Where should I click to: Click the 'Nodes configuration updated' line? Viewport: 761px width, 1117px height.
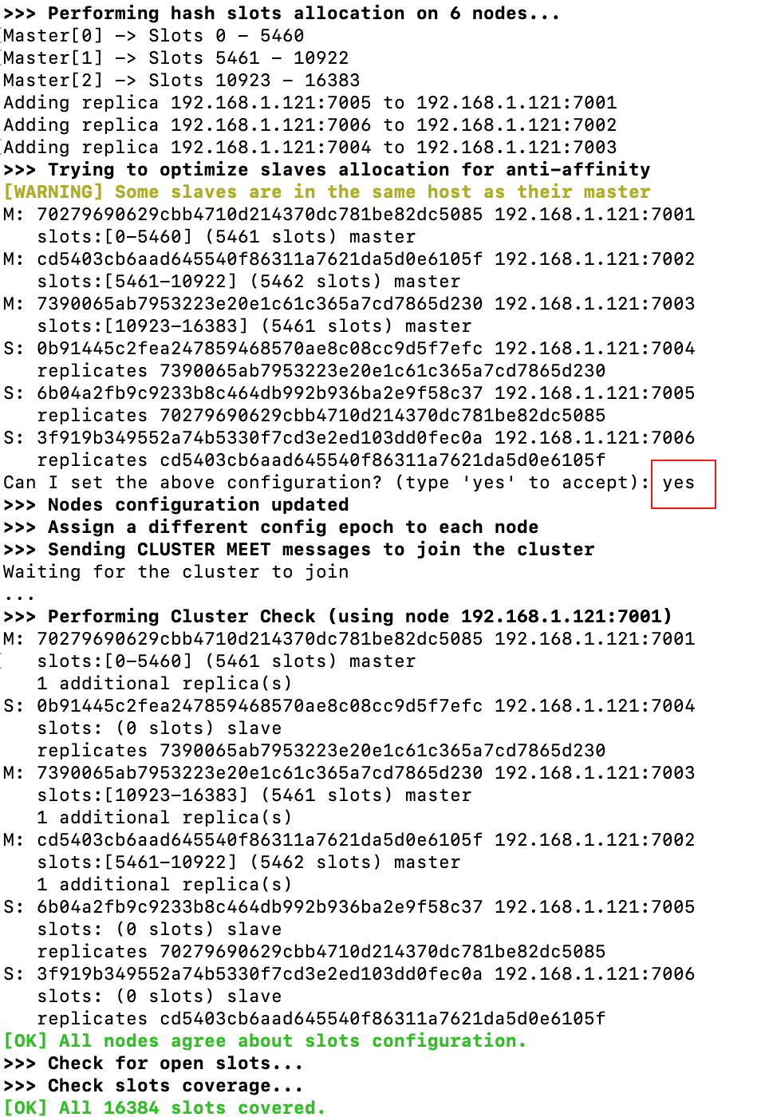click(176, 505)
